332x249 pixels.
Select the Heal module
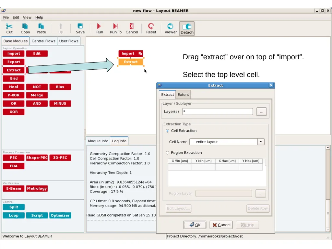[x=14, y=87]
